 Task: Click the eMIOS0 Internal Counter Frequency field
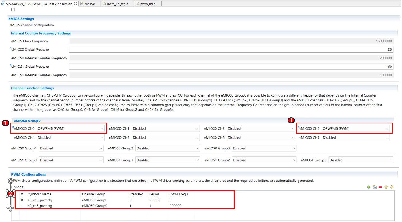[231, 58]
